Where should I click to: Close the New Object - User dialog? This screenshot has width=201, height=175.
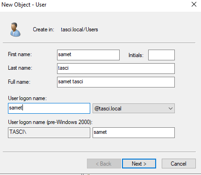click(x=194, y=4)
